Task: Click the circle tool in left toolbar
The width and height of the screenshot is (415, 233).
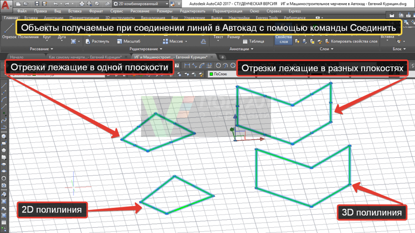Action: [x=4, y=178]
